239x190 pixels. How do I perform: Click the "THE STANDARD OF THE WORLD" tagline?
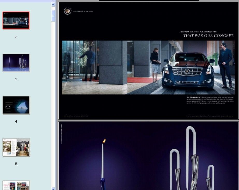[x=83, y=11]
